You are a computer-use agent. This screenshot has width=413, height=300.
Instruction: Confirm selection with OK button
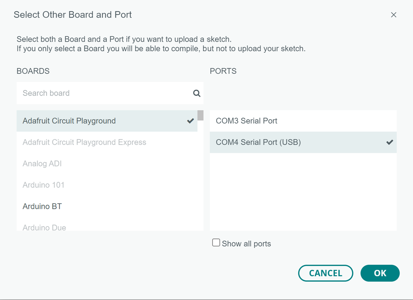(380, 273)
